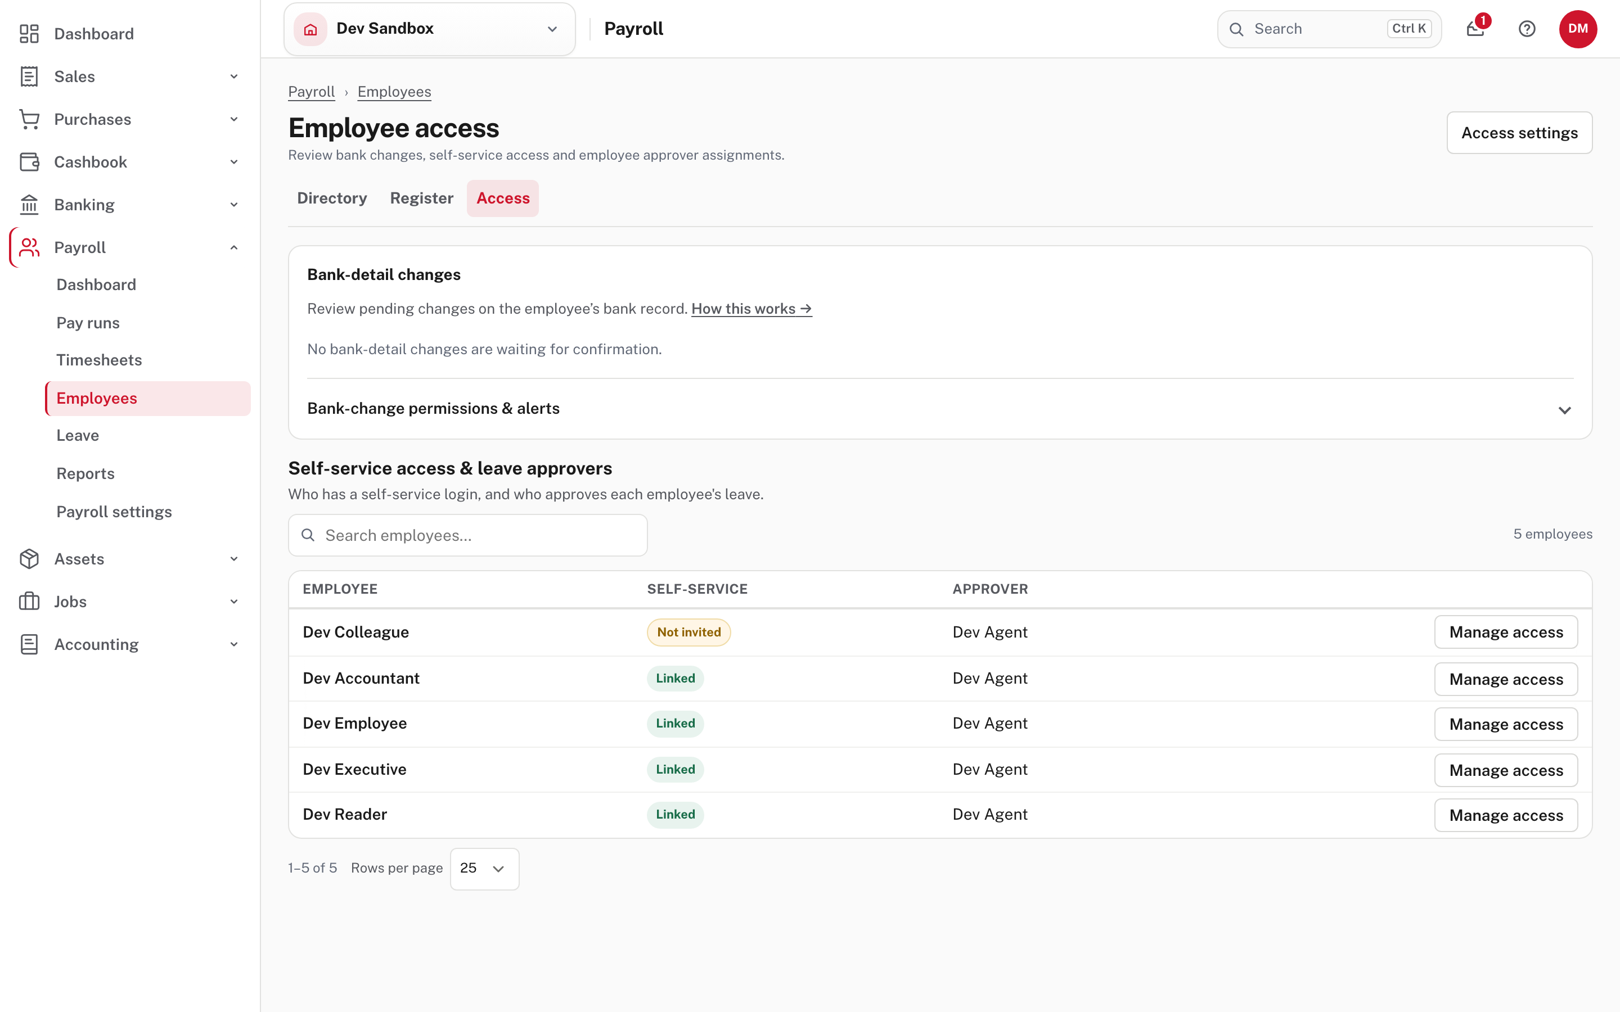The width and height of the screenshot is (1620, 1012).
Task: Open the DM user avatar menu
Action: click(1578, 29)
